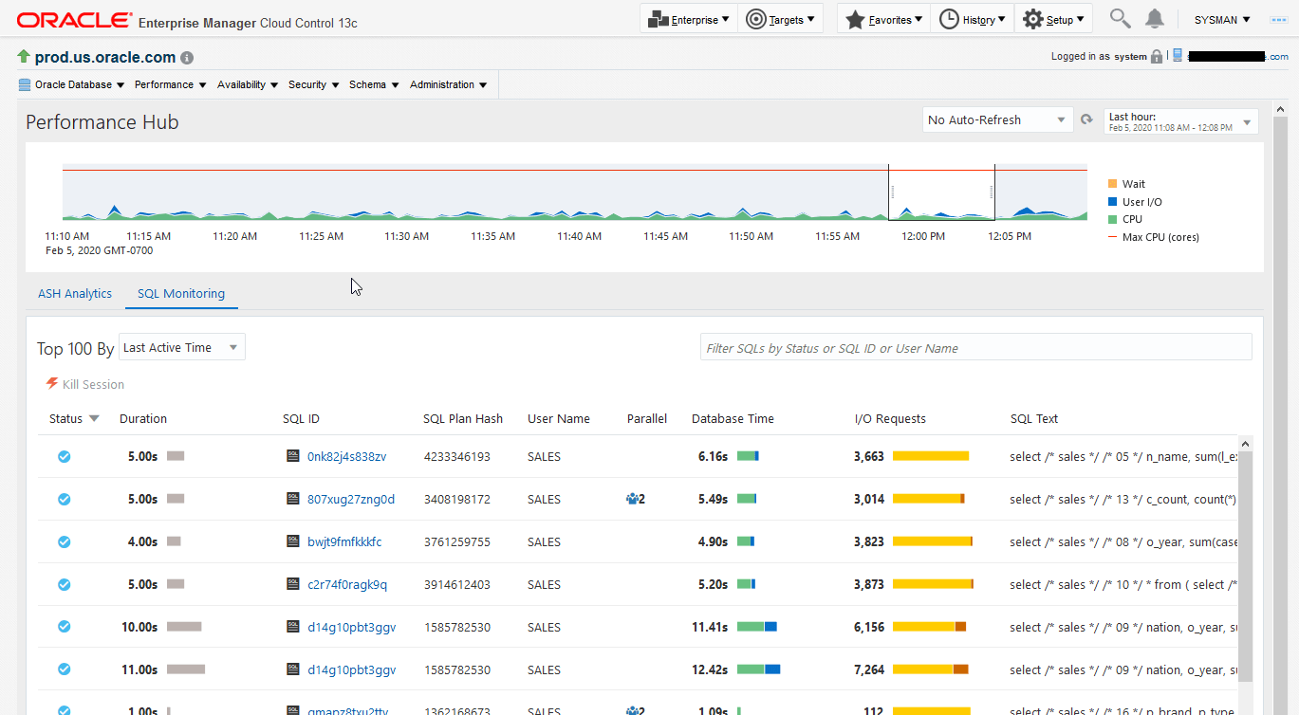The width and height of the screenshot is (1299, 715).
Task: Focus the Filter SQLs by Status field
Action: coord(975,348)
